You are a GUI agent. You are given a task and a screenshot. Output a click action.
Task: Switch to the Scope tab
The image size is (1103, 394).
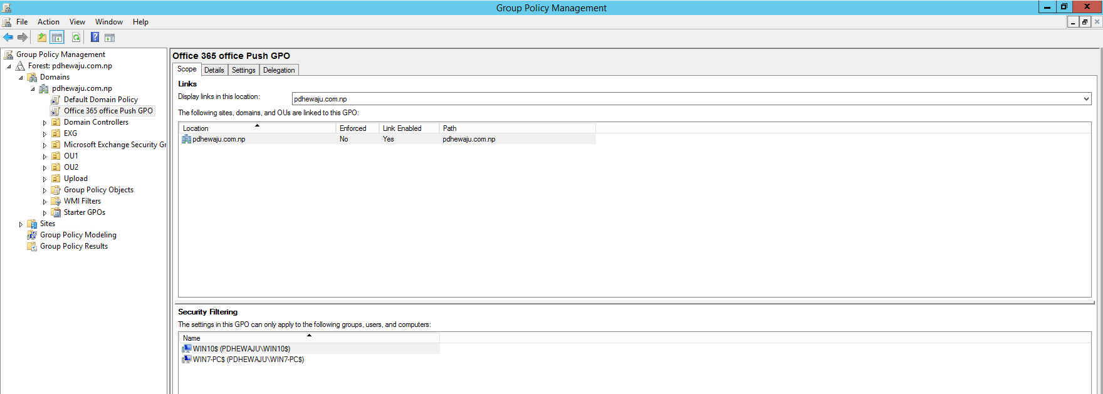coord(187,69)
